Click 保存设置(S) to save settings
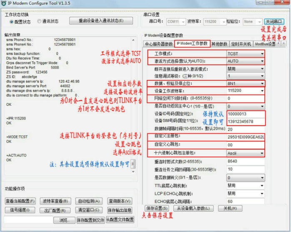The image size is (291, 232). 157,208
